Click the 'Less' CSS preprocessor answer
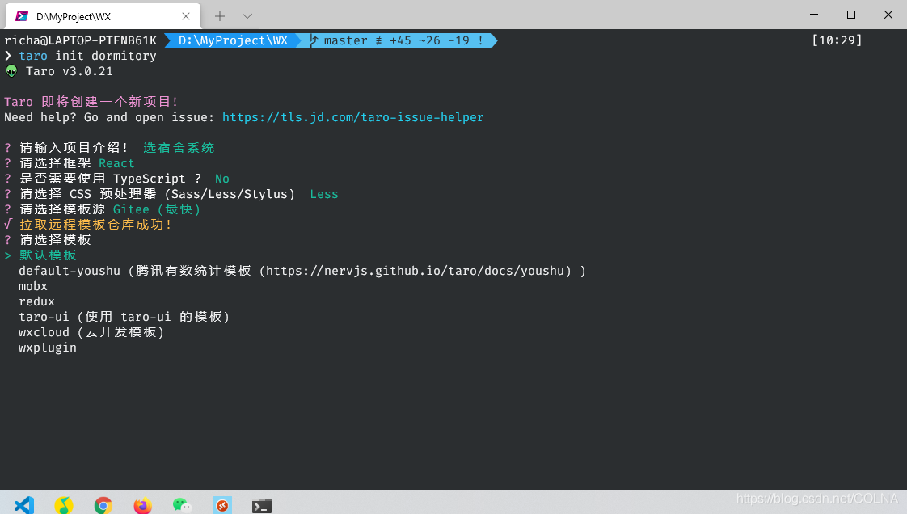Image resolution: width=907 pixels, height=514 pixels. tap(324, 194)
